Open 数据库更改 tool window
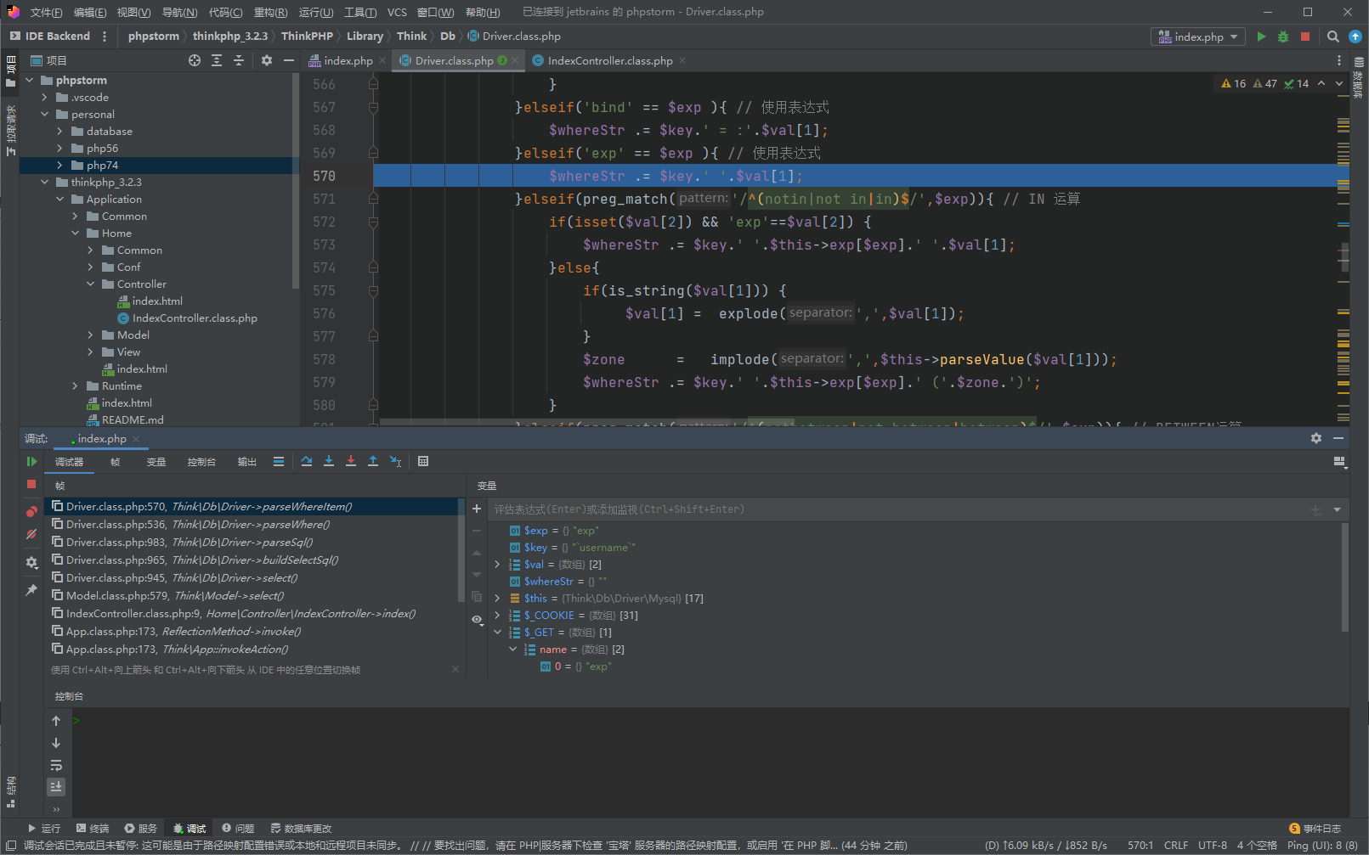The width and height of the screenshot is (1369, 855). tap(301, 828)
